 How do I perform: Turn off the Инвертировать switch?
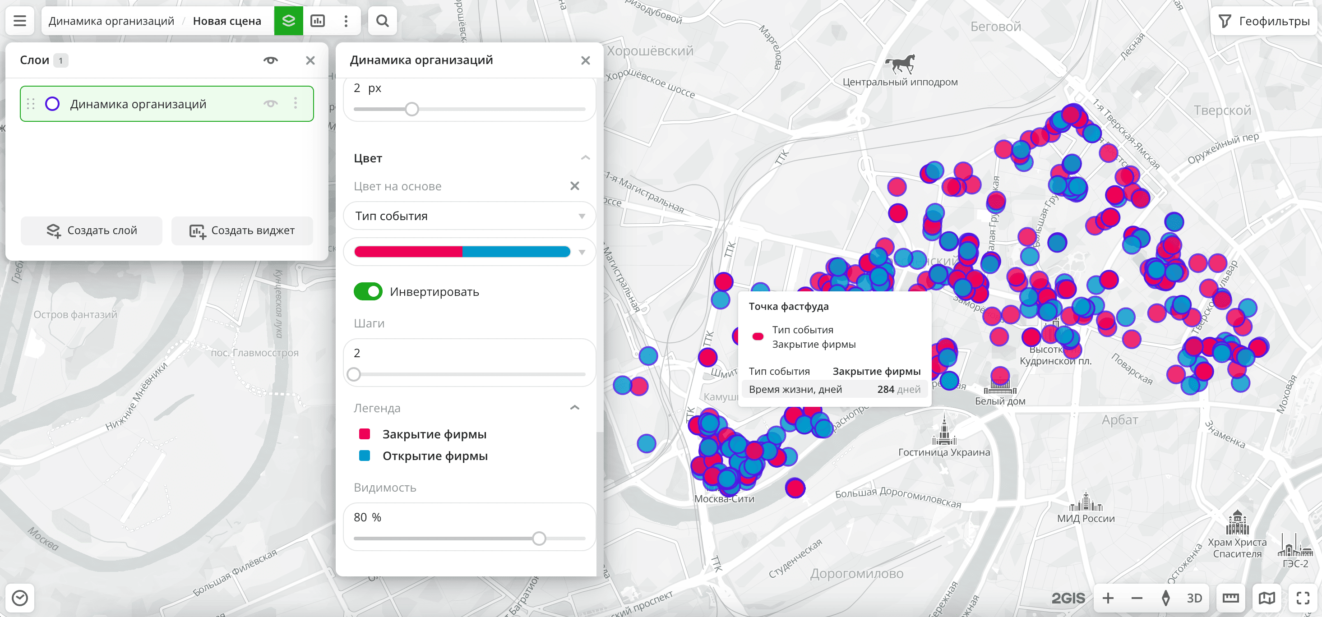367,291
